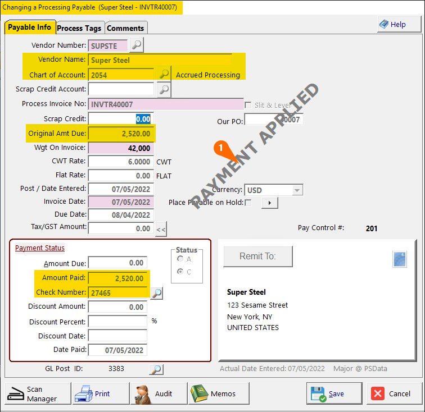
Task: Open Scrap Credit Account lookup magnifier
Action: coord(164,89)
